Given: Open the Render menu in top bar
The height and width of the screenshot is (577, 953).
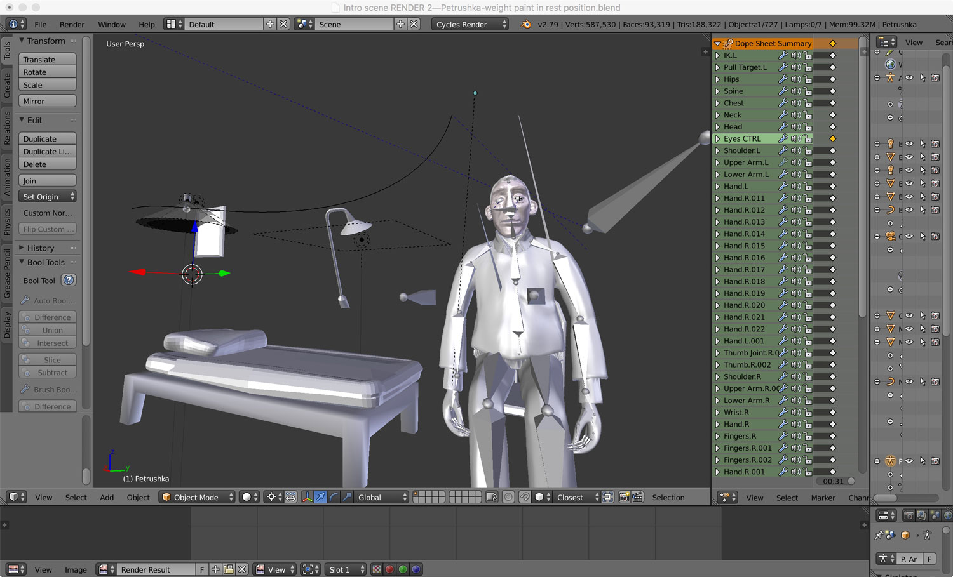Looking at the screenshot, I should click(x=72, y=24).
